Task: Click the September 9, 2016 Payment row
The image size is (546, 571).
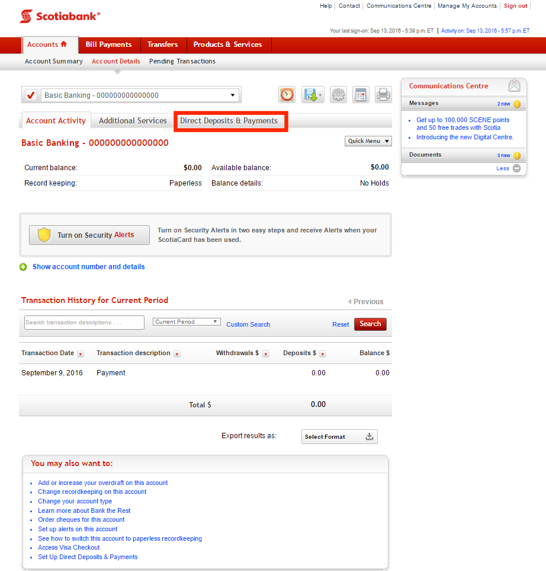Action: point(205,373)
